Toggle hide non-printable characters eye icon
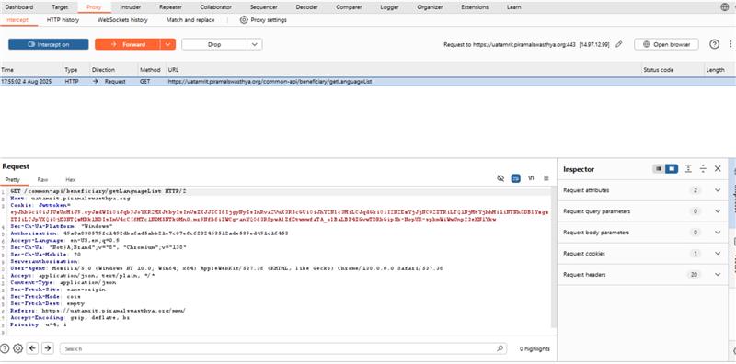This screenshot has height=364, width=736. point(500,178)
